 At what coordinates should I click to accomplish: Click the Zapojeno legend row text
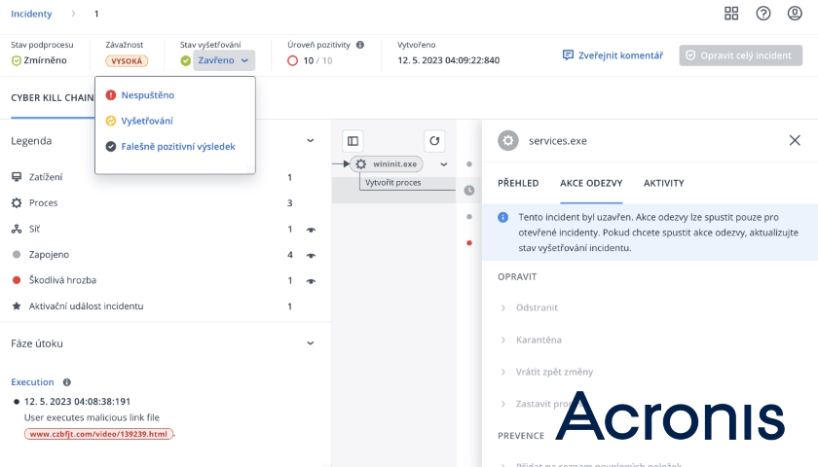pyautogui.click(x=49, y=254)
